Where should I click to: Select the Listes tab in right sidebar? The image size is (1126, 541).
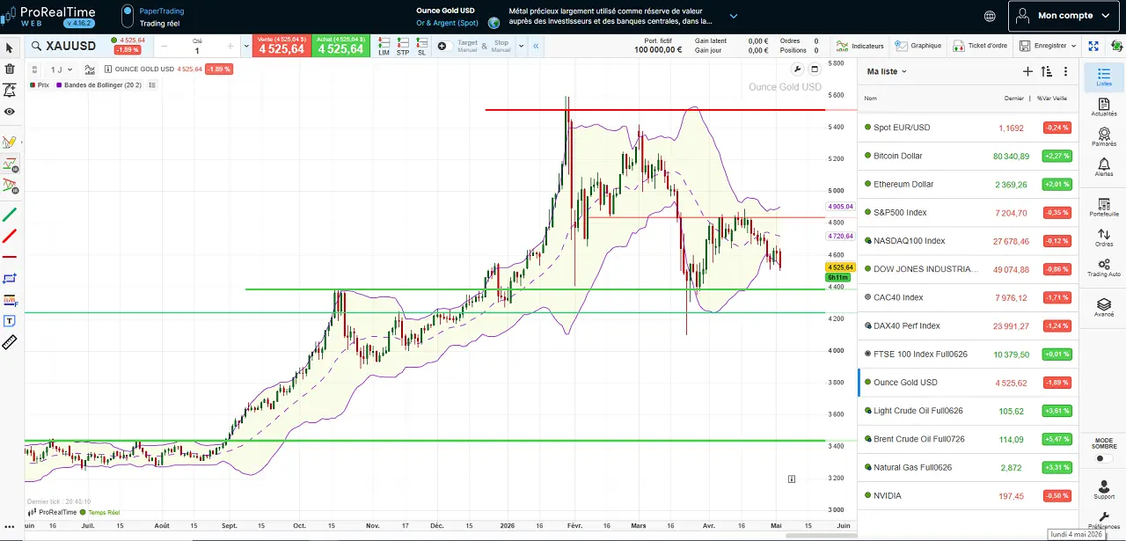(x=1104, y=77)
